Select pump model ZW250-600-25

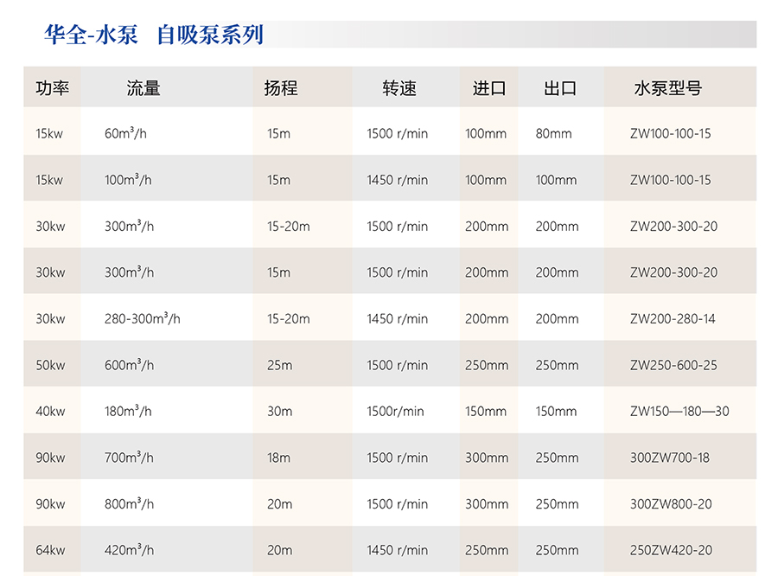pos(673,365)
